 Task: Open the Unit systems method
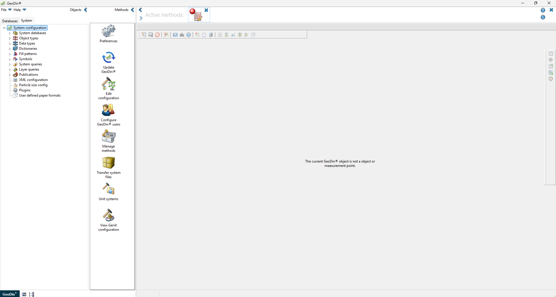108,189
